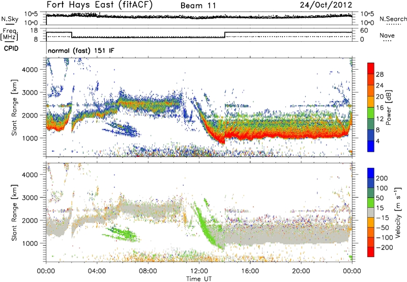Image resolution: width=407 pixels, height=282 pixels.
Task: Click the "20" label on Power color bar
Action: tap(380, 97)
